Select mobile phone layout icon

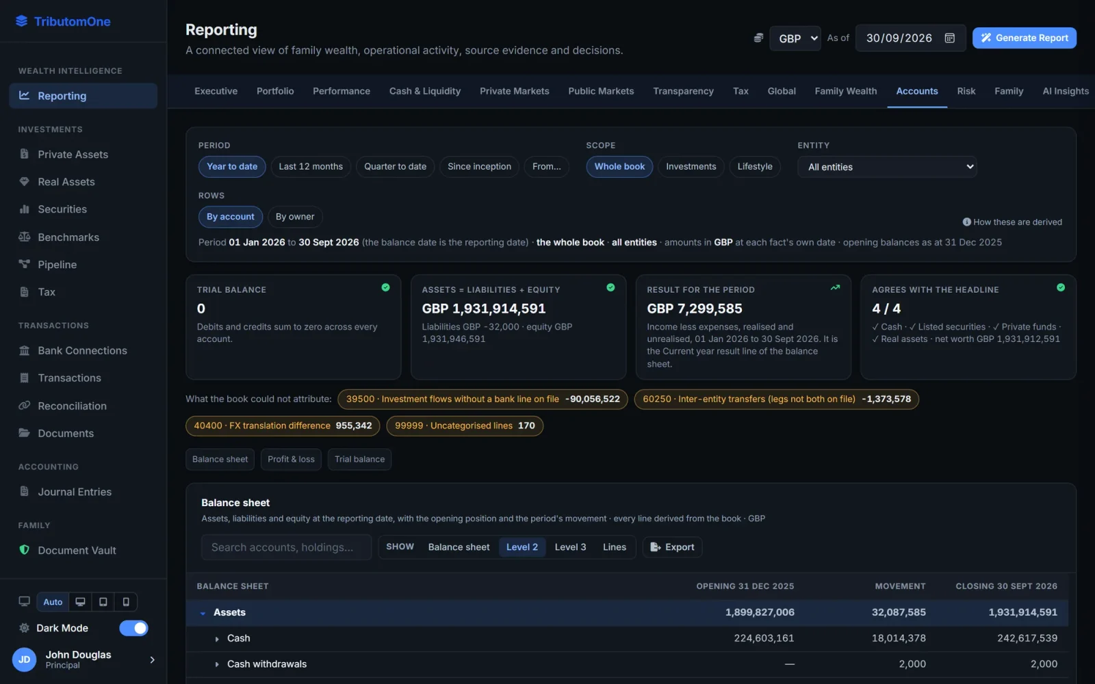(126, 602)
